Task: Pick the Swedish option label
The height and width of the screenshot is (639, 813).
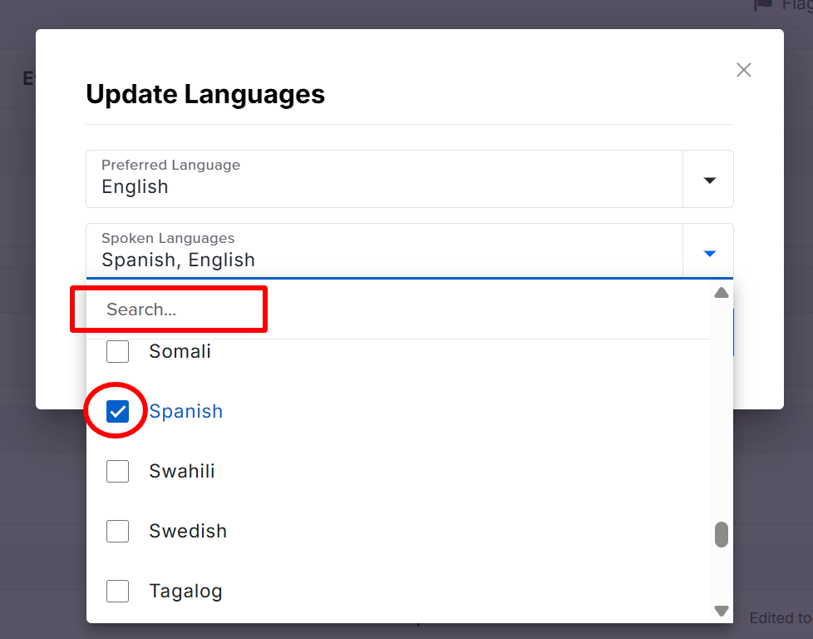Action: coord(188,531)
